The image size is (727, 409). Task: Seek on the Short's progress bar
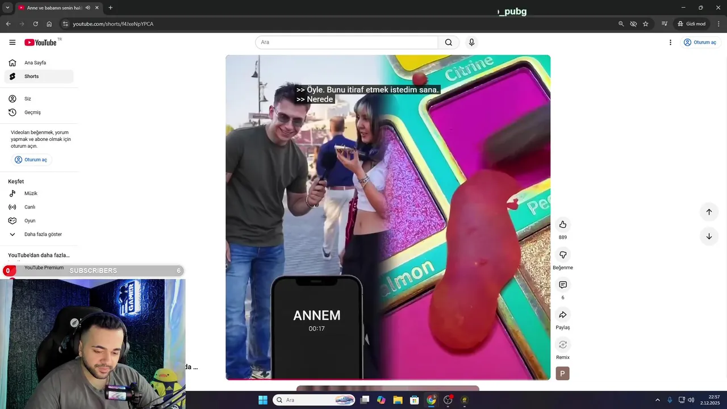pyautogui.click(x=388, y=379)
